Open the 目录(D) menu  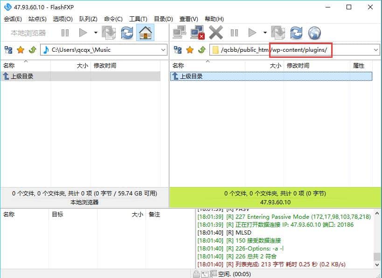tap(163, 19)
